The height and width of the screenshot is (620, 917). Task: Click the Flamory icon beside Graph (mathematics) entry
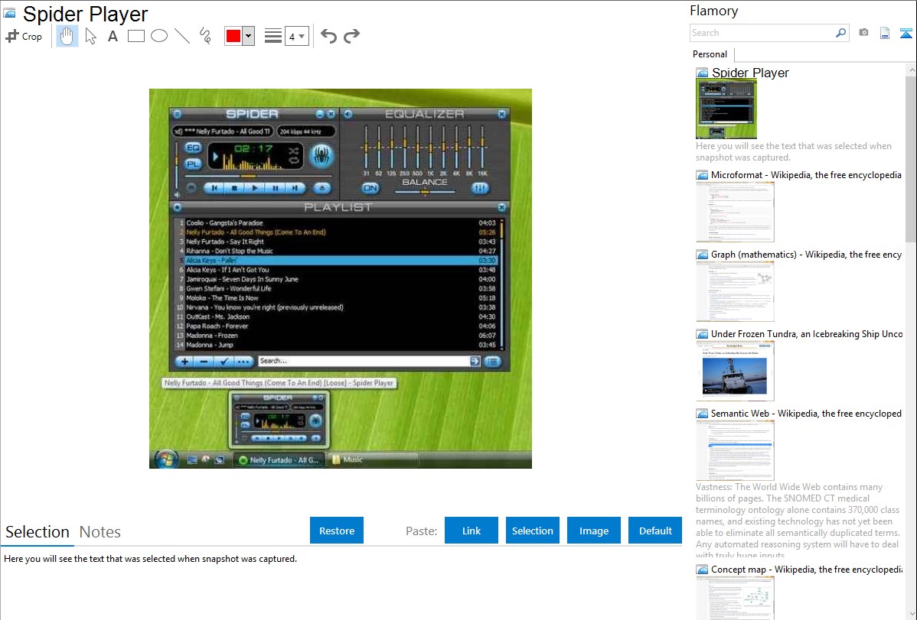[x=702, y=255]
